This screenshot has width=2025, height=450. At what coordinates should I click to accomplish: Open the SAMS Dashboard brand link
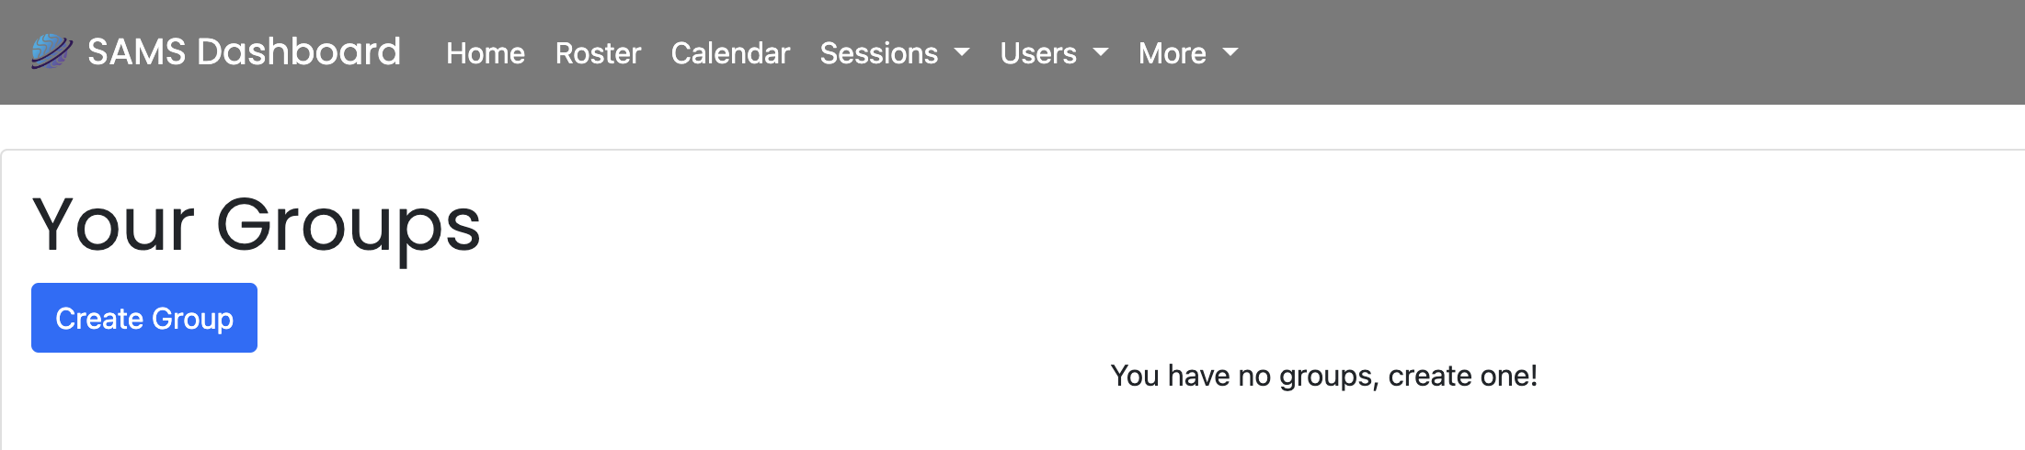point(216,51)
